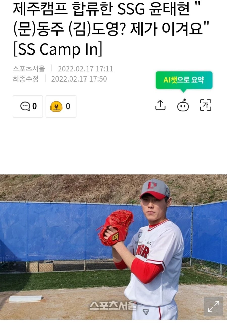Open the AI chatbot robot icon
The height and width of the screenshot is (324, 227).
click(183, 105)
